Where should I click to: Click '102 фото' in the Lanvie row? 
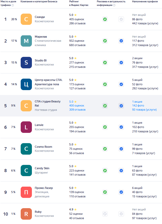[x=138, y=127]
